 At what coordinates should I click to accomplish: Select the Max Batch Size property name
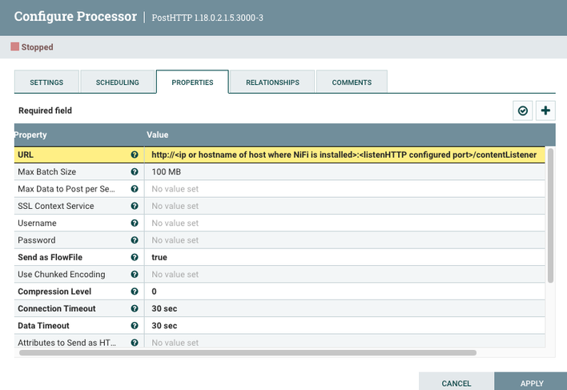coord(47,171)
